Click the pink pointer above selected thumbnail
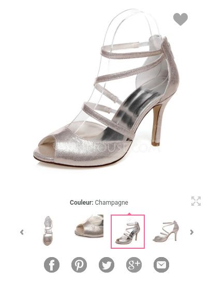This screenshot has height=284, width=210. pos(129,214)
